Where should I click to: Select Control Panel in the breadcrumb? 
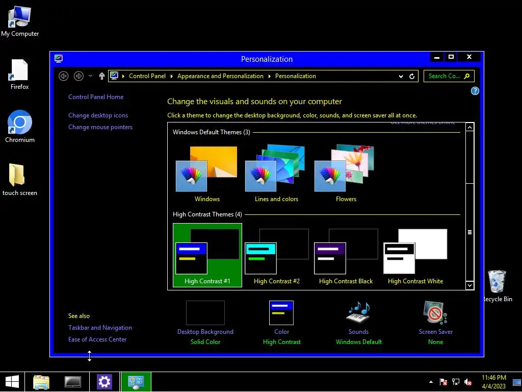(x=147, y=76)
